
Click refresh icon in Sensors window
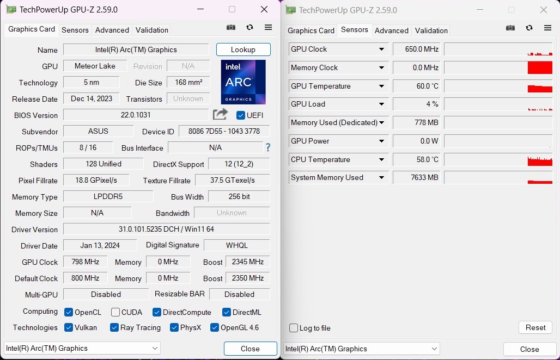coord(529,28)
